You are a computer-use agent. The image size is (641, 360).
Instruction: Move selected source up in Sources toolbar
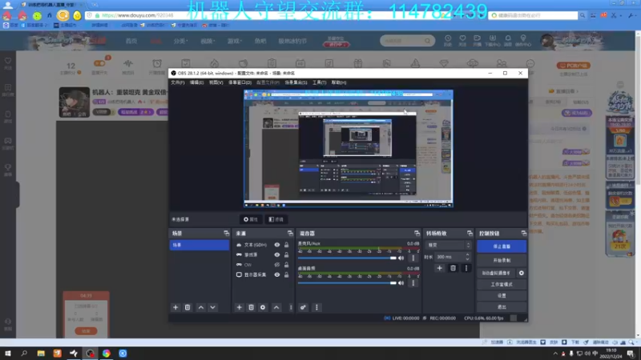pos(276,307)
